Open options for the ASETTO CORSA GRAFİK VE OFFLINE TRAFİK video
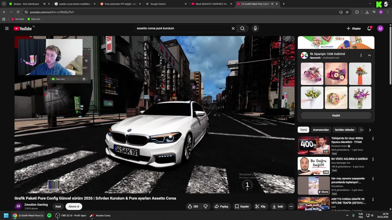 373,199
